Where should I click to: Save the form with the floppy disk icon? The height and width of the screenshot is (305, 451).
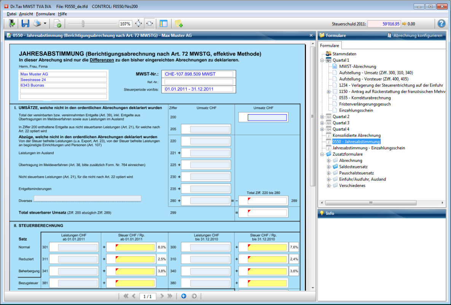(25, 24)
